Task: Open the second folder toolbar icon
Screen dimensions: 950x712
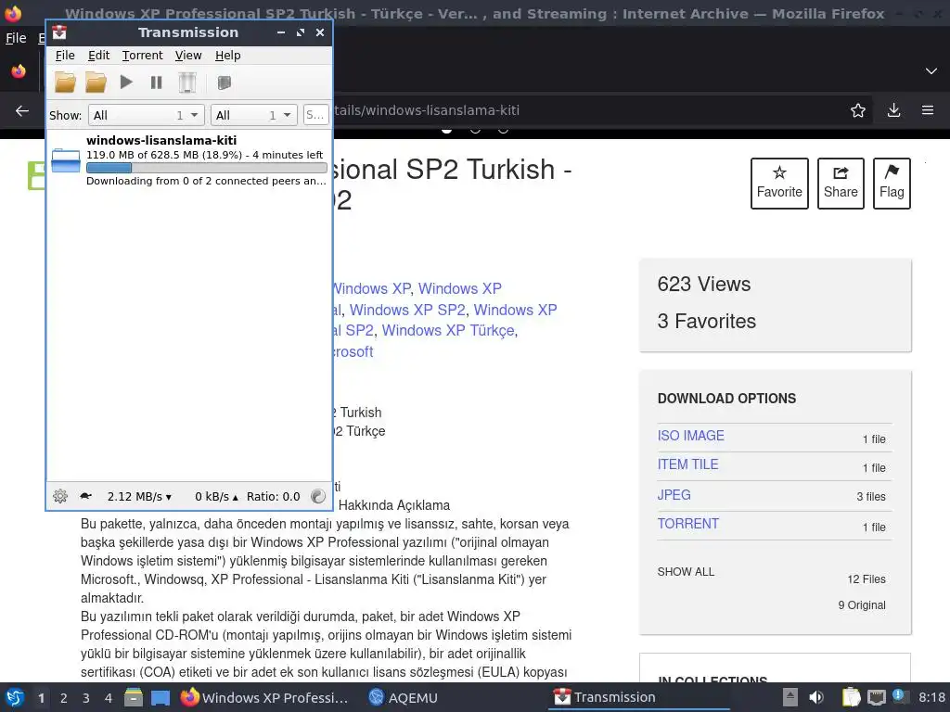Action: click(96, 83)
